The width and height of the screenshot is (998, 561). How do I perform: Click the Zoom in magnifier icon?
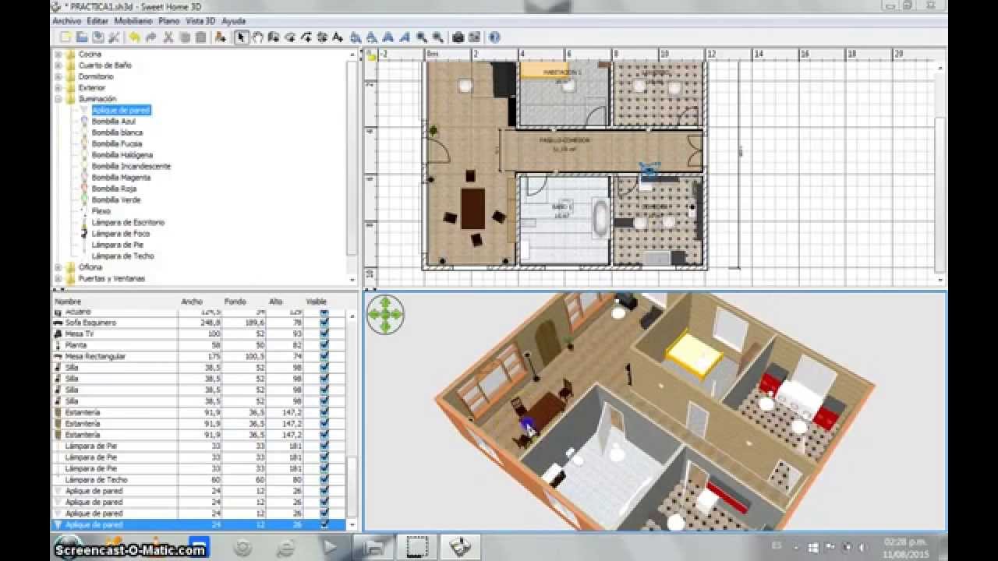point(421,37)
